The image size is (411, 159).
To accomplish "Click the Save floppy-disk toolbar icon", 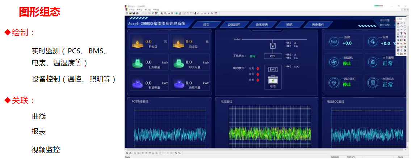I will [x=134, y=13].
